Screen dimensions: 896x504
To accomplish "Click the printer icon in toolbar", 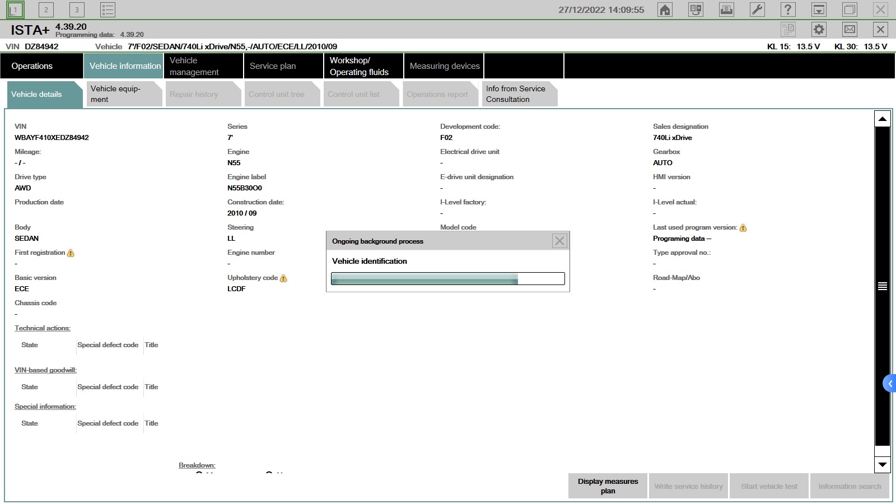I will (726, 10).
